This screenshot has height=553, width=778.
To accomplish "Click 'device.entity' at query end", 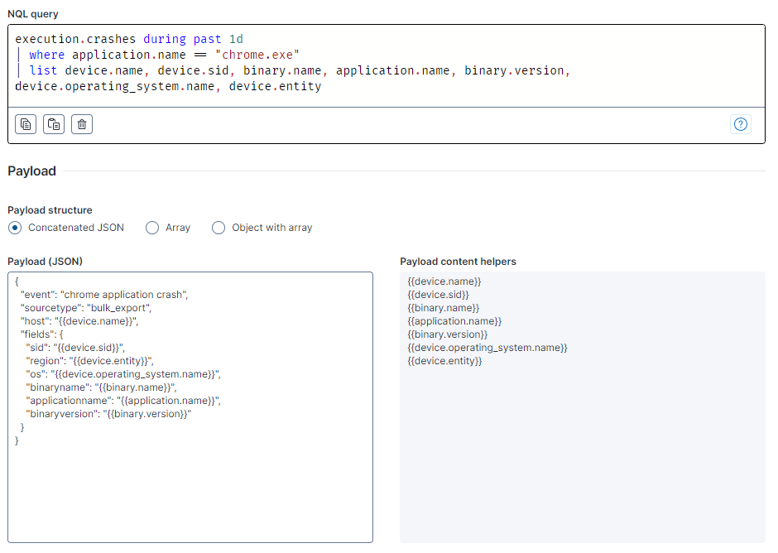I will pos(275,86).
